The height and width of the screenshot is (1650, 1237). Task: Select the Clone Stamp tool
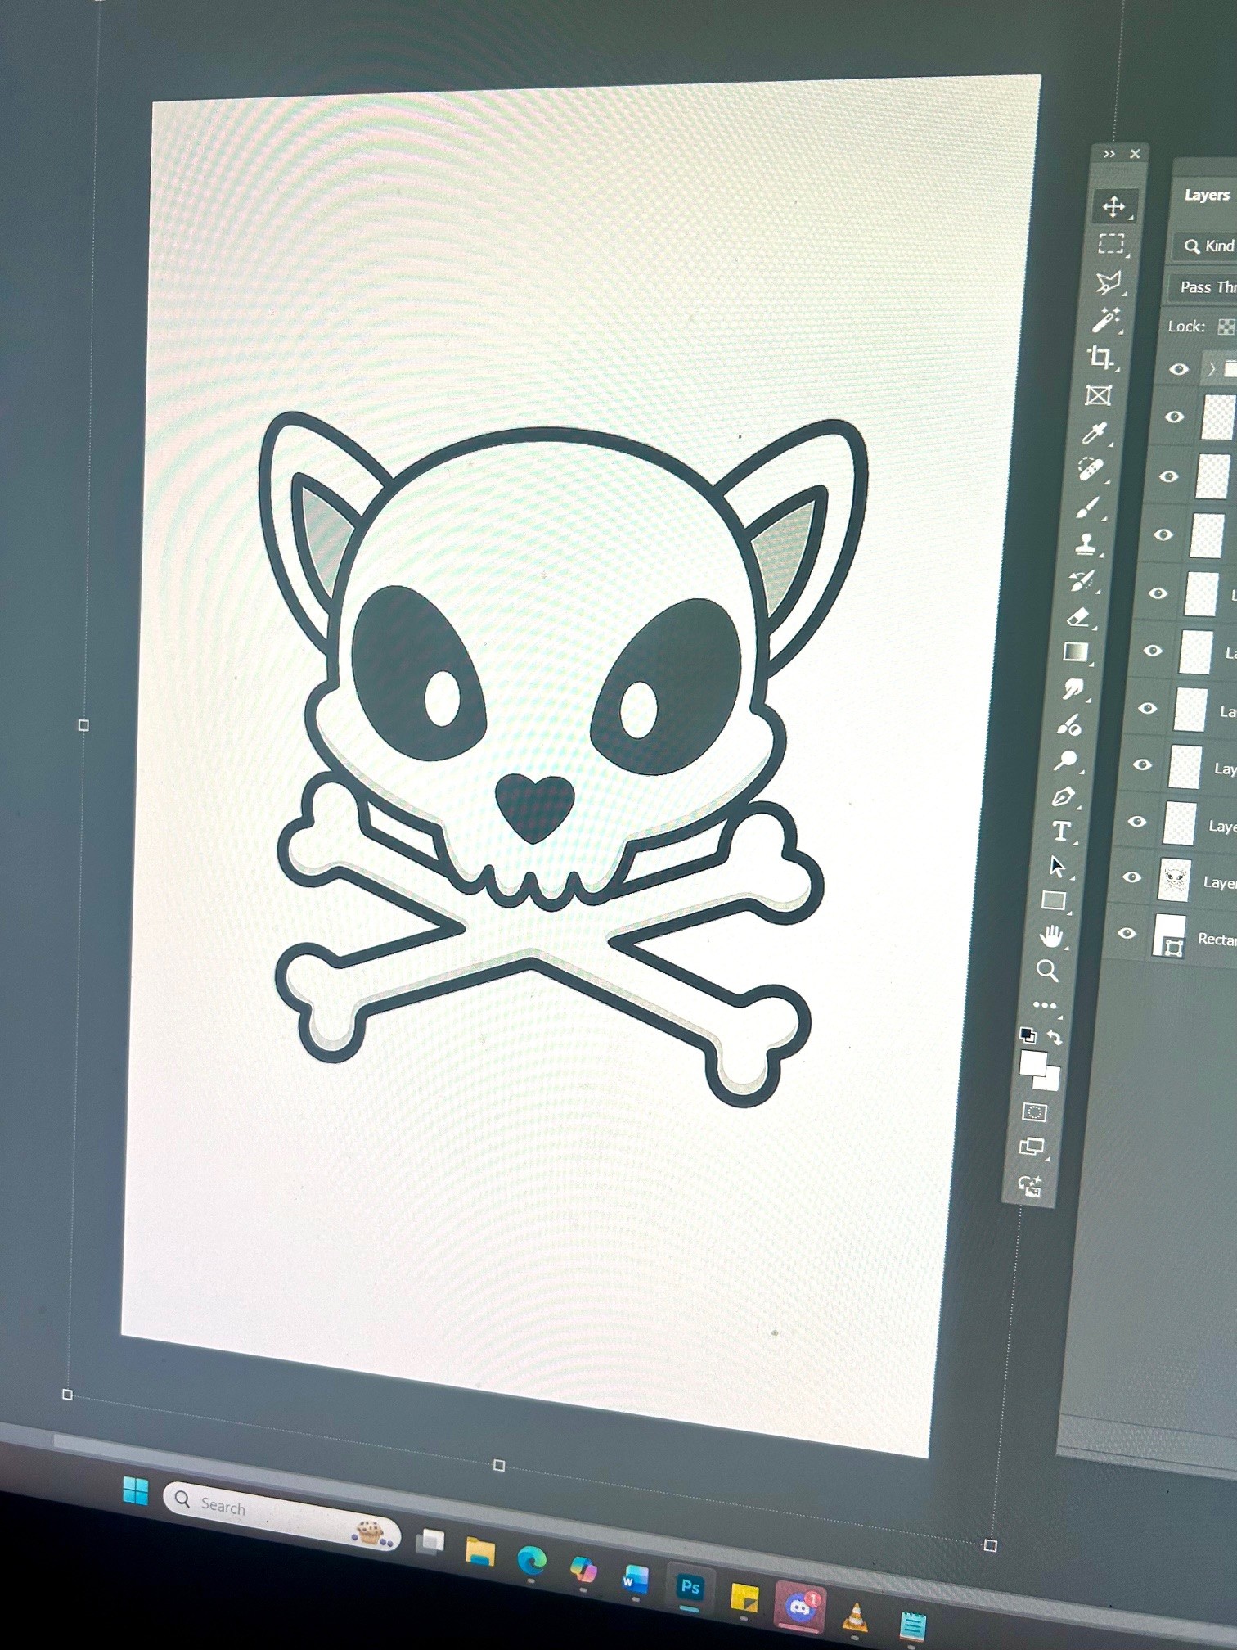click(x=1086, y=543)
